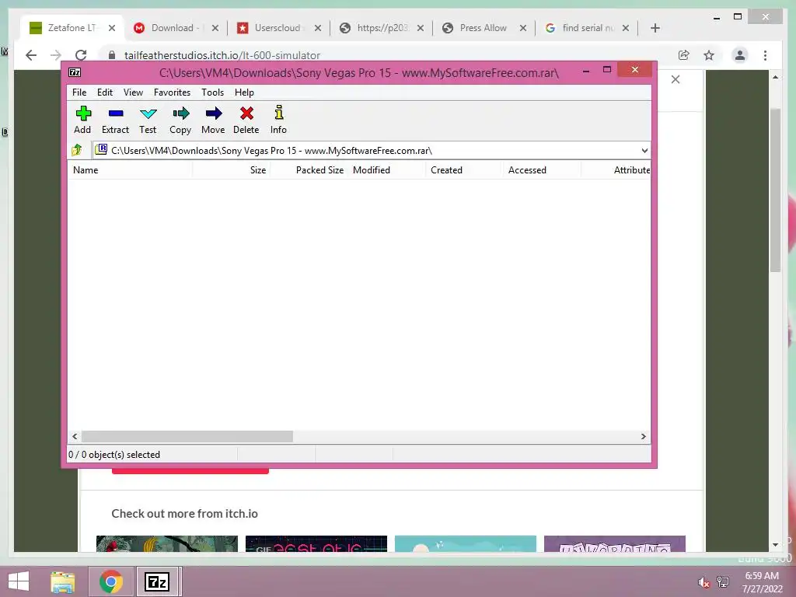The width and height of the screenshot is (796, 597).
Task: Click the 7-Zip taskbar button
Action: click(157, 581)
